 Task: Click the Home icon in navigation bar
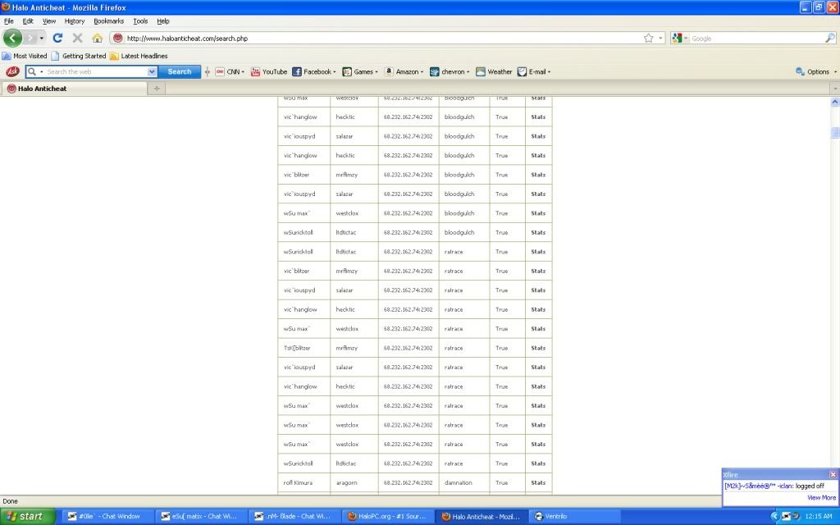[x=98, y=38]
